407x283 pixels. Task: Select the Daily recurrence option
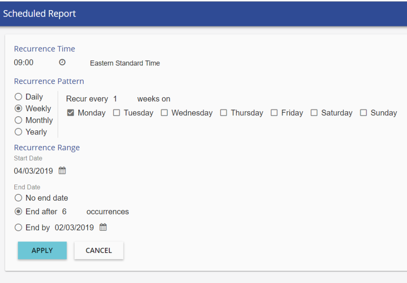(x=18, y=97)
